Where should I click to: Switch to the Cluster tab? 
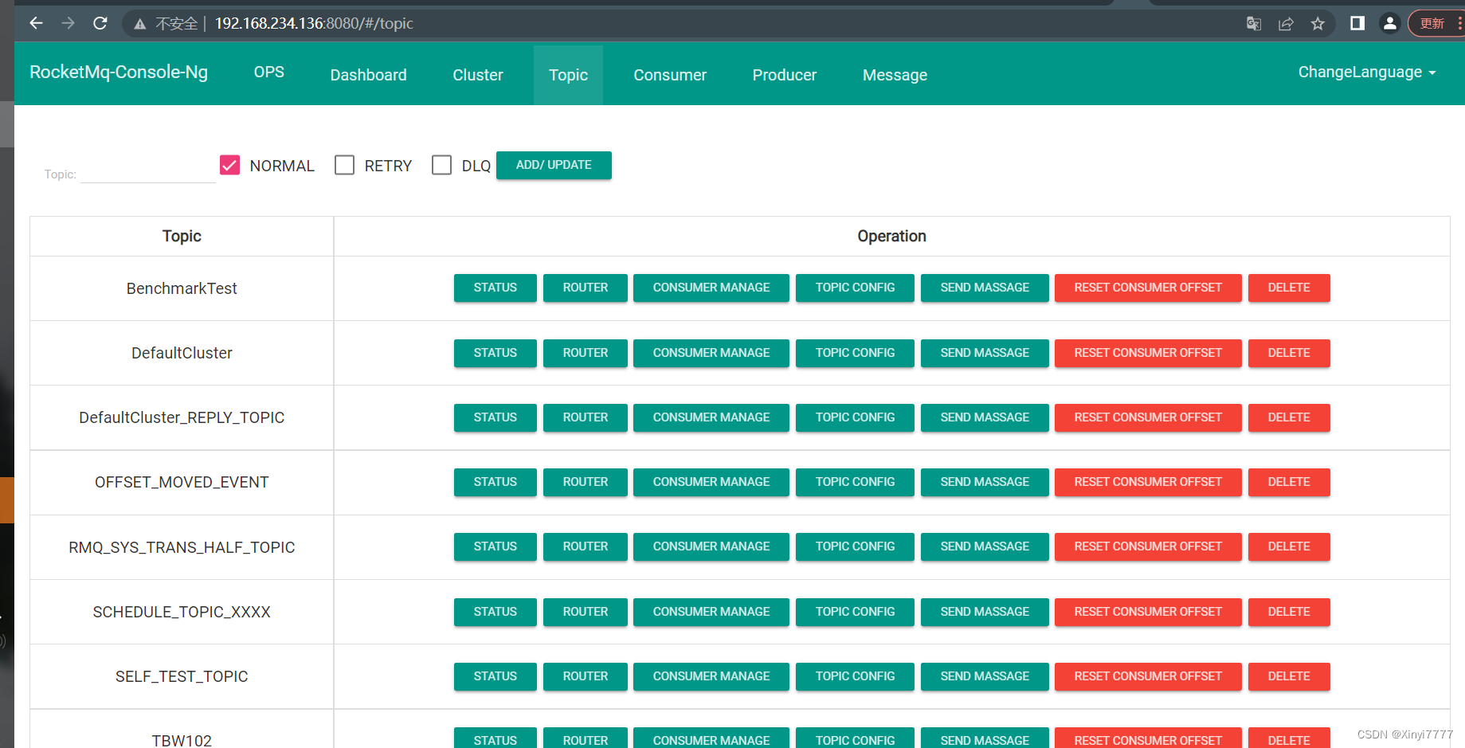pos(478,75)
